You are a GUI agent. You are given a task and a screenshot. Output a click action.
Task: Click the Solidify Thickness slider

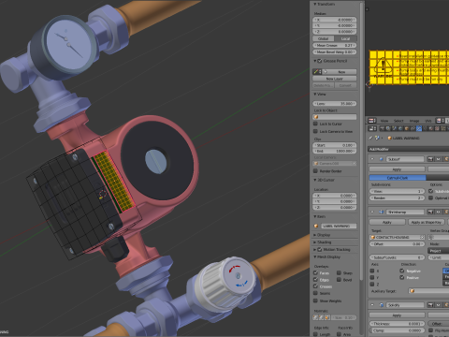(397, 324)
